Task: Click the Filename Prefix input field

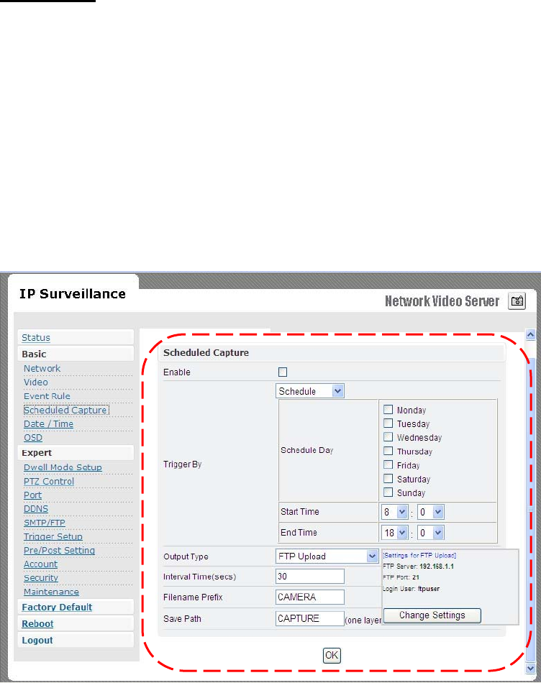Action: [x=310, y=597]
